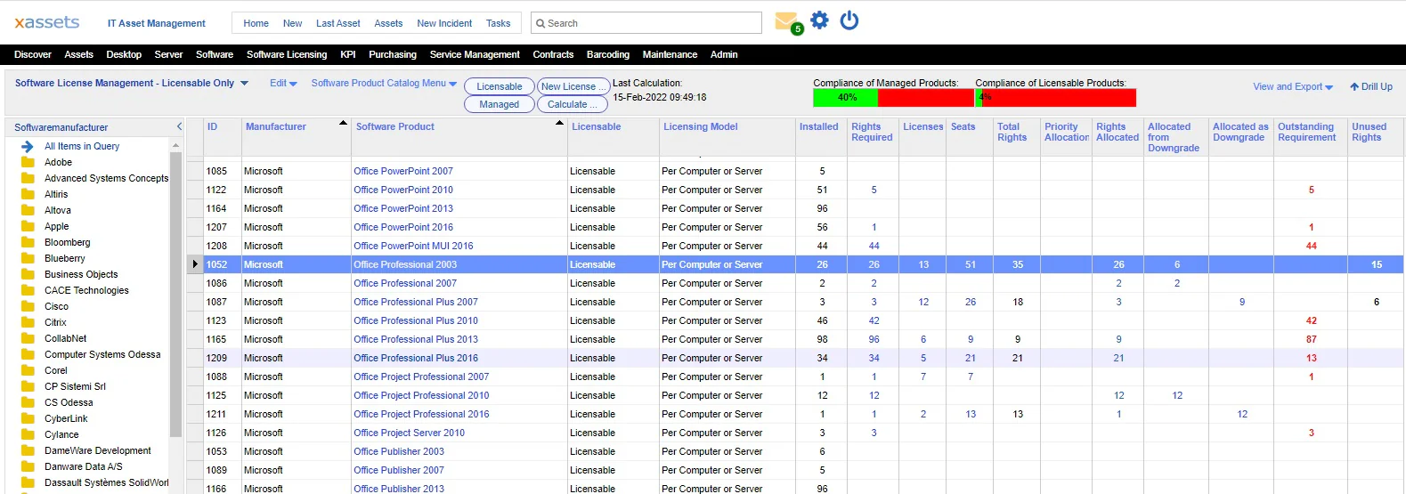Click Compliance of Licensable Products bar
This screenshot has width=1406, height=494.
[1055, 97]
